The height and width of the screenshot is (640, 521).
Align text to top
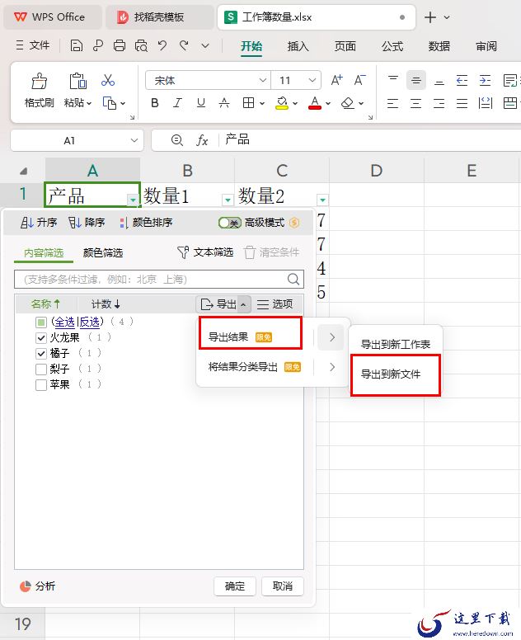(393, 80)
